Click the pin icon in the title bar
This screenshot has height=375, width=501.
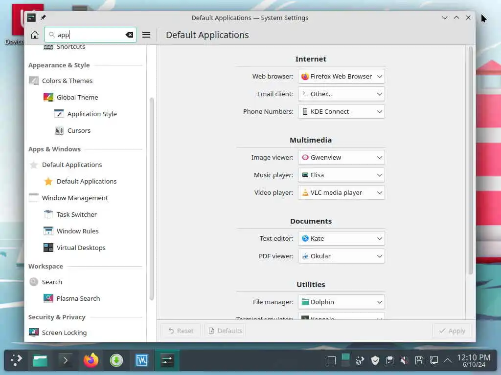(43, 18)
